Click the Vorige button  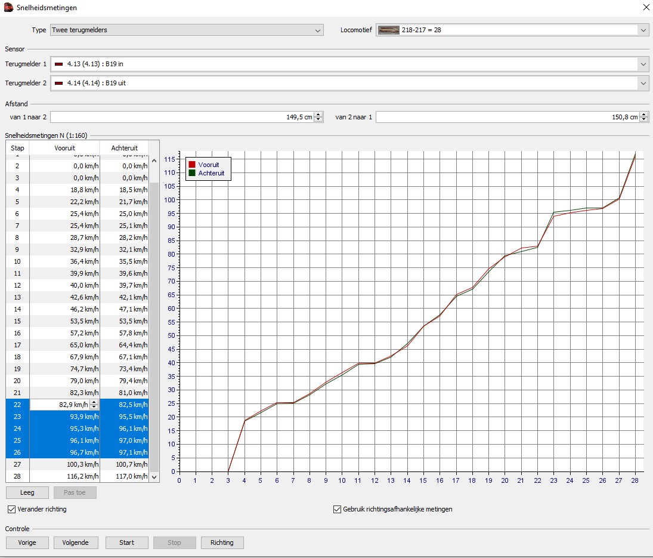(27, 542)
